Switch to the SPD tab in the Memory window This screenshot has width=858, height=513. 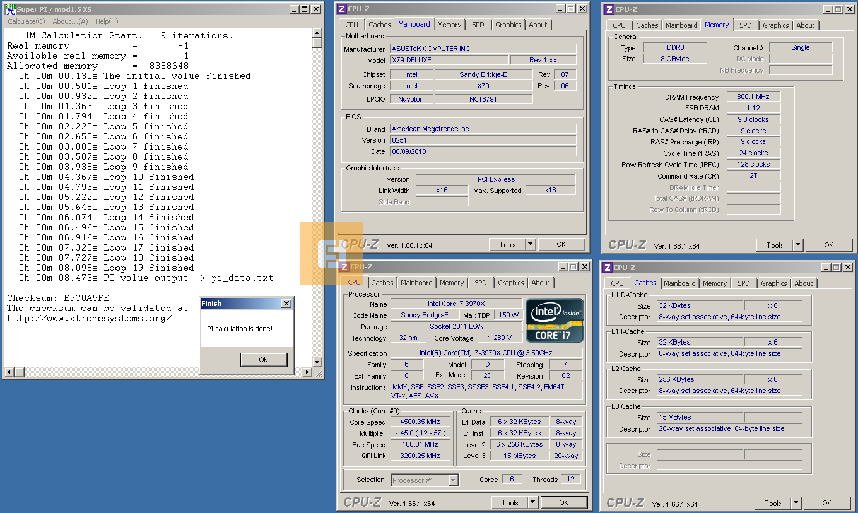(x=746, y=25)
